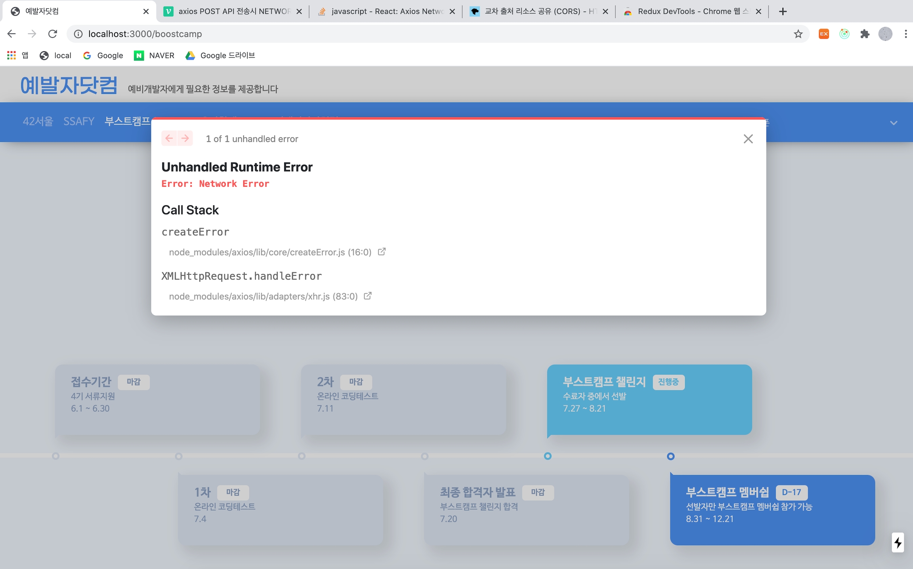The height and width of the screenshot is (569, 913).
Task: Click timeline dot above 부스트캠프 멤버쉽 card
Action: 670,456
